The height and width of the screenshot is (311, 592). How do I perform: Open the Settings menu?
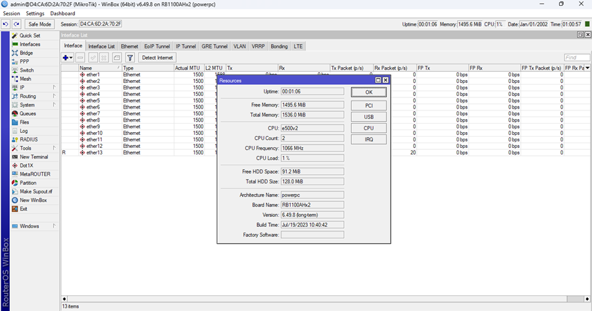click(x=35, y=13)
